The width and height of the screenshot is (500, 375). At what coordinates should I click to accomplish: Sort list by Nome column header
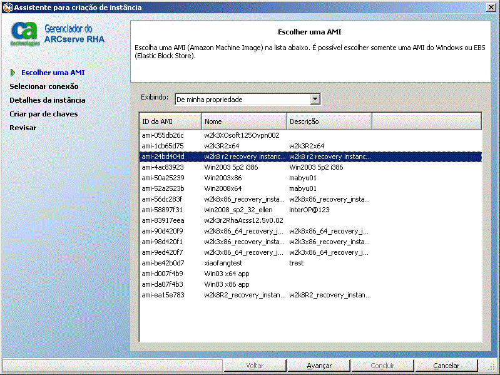(x=244, y=121)
